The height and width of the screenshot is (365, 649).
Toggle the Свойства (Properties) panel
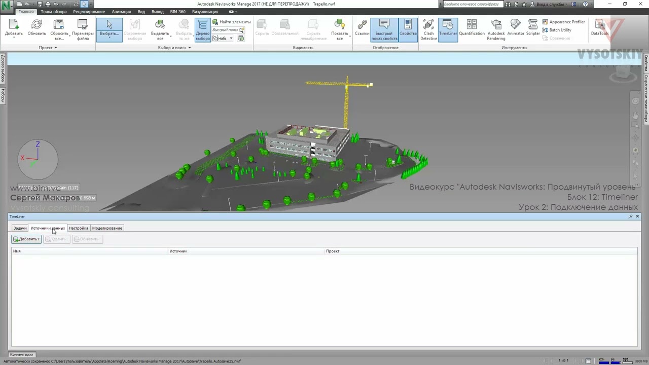click(x=408, y=29)
